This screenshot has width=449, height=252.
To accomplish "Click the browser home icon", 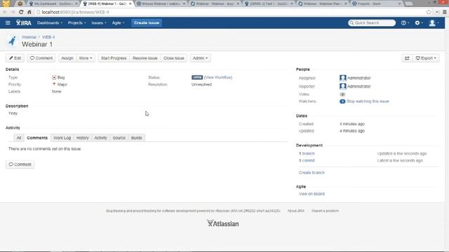I will (29, 12).
